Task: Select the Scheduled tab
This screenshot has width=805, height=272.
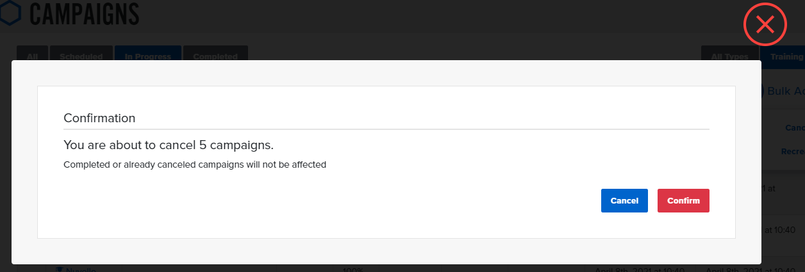Action: pyautogui.click(x=81, y=54)
